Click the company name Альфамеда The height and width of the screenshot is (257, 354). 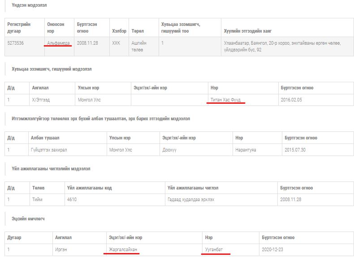click(x=58, y=43)
